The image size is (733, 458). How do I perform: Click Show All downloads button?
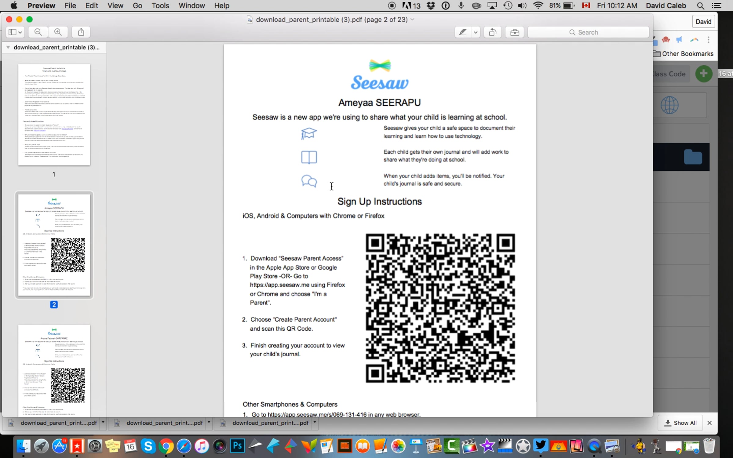(680, 423)
